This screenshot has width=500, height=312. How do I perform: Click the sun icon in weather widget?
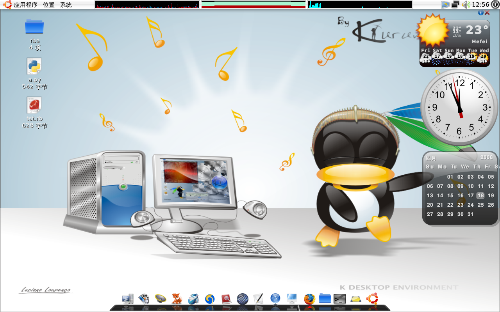click(433, 30)
